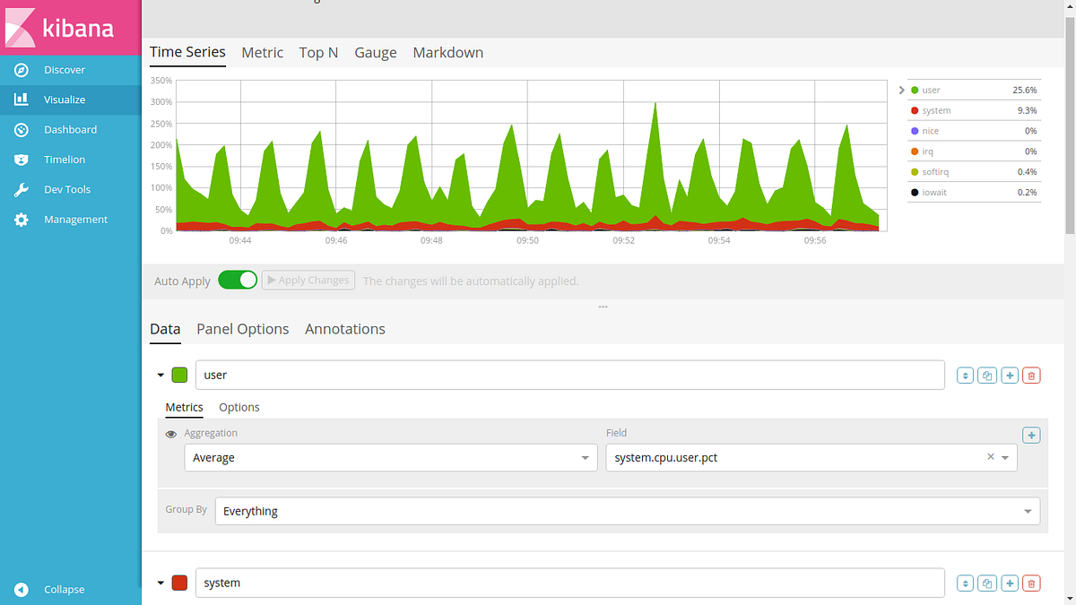Open Discover from the sidebar
Viewport: 1076px width, 605px height.
(x=63, y=69)
